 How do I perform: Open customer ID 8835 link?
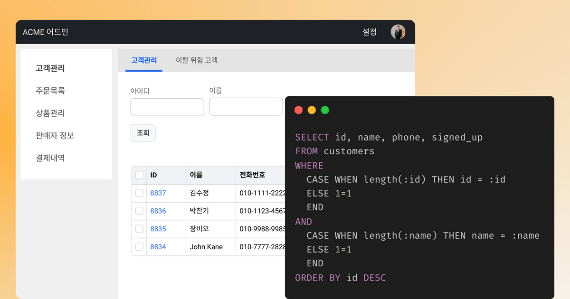point(158,229)
